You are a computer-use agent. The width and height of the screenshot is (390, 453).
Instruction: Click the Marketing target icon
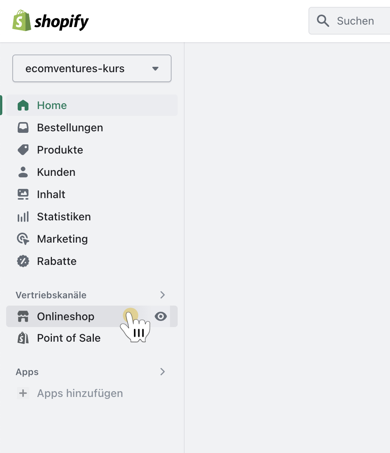point(23,239)
